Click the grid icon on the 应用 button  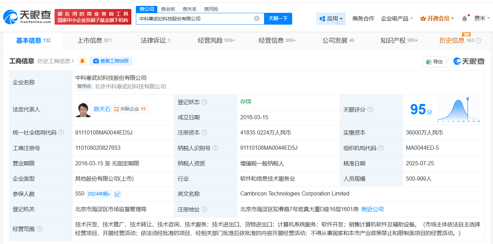[323, 18]
